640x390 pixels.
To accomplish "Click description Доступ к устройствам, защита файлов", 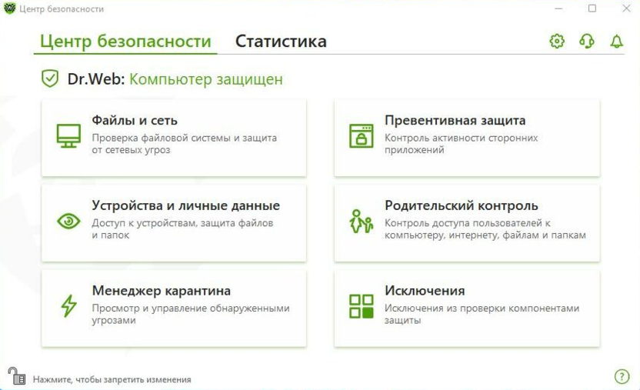I will click(182, 229).
